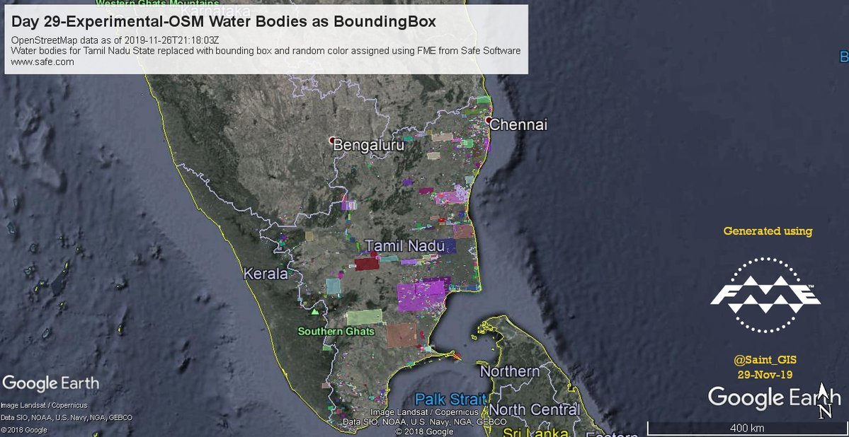Image resolution: width=849 pixels, height=437 pixels.
Task: Select the light cyan bounding box
Action: (x=334, y=286)
